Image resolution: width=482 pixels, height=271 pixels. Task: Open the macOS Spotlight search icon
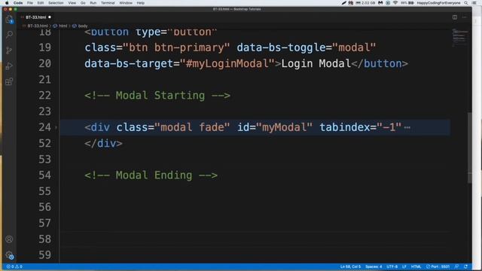466,3
